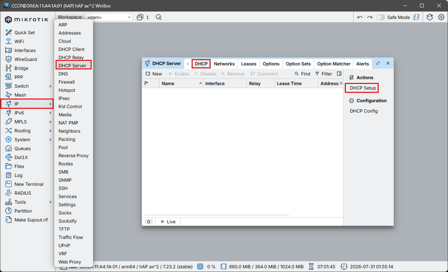Click the Filter button

point(324,74)
